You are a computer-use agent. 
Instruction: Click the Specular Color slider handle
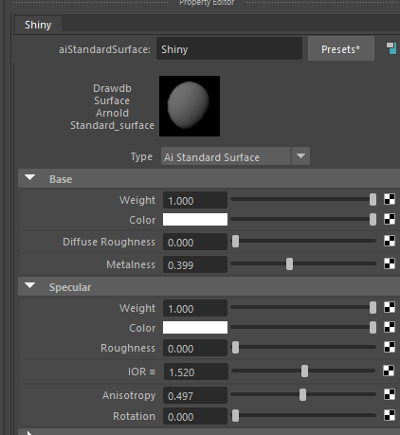point(373,328)
